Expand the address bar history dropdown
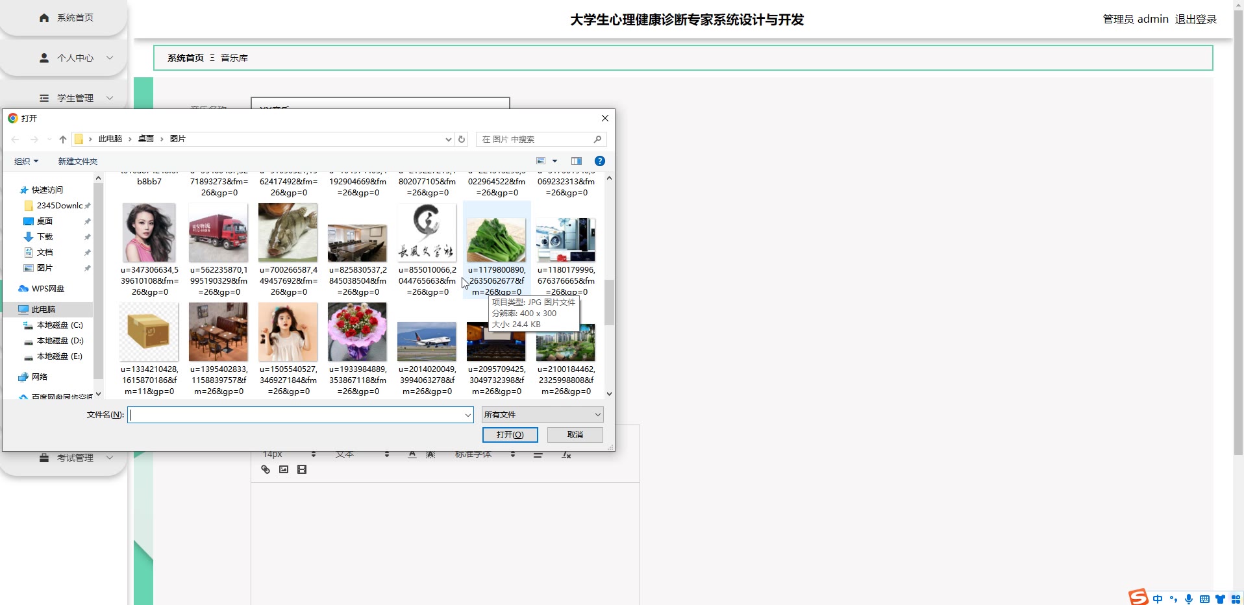This screenshot has height=605, width=1244. point(448,139)
